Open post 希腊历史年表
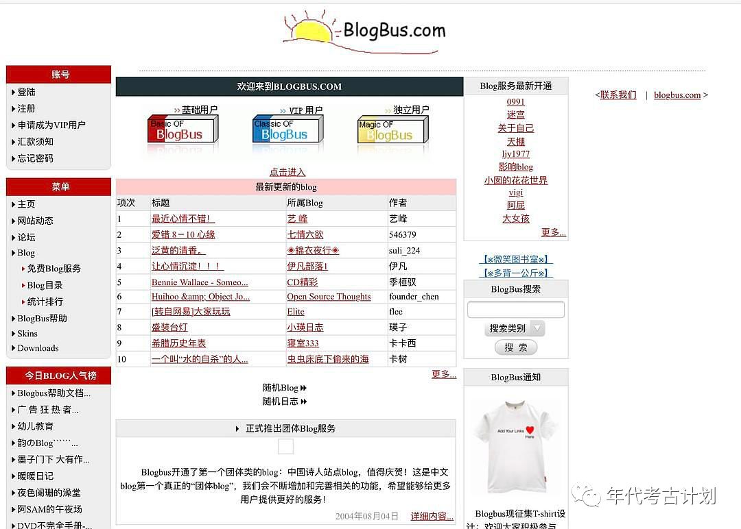The image size is (741, 529). click(178, 343)
